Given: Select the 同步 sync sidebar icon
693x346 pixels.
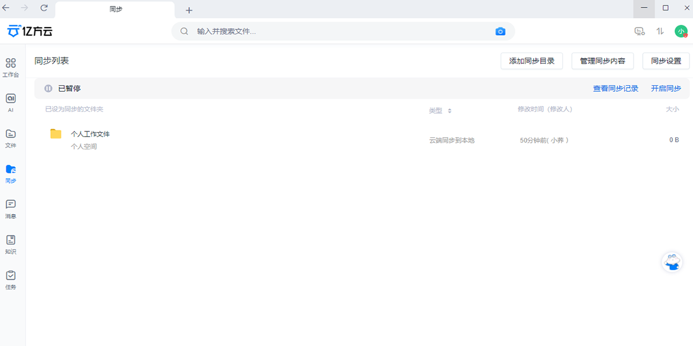Looking at the screenshot, I should tap(10, 174).
